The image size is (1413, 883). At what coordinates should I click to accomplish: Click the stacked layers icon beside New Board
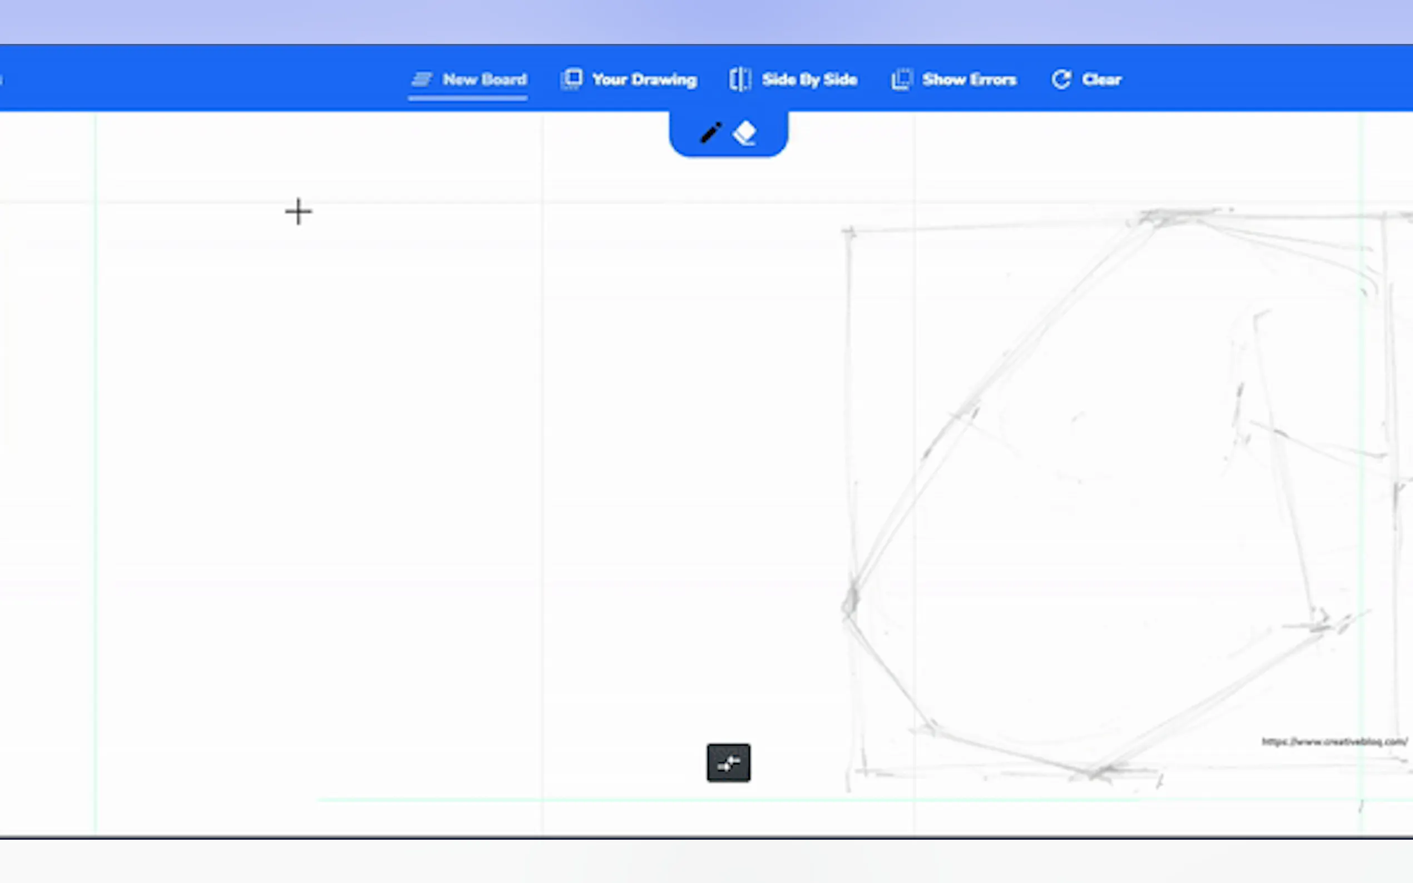421,80
